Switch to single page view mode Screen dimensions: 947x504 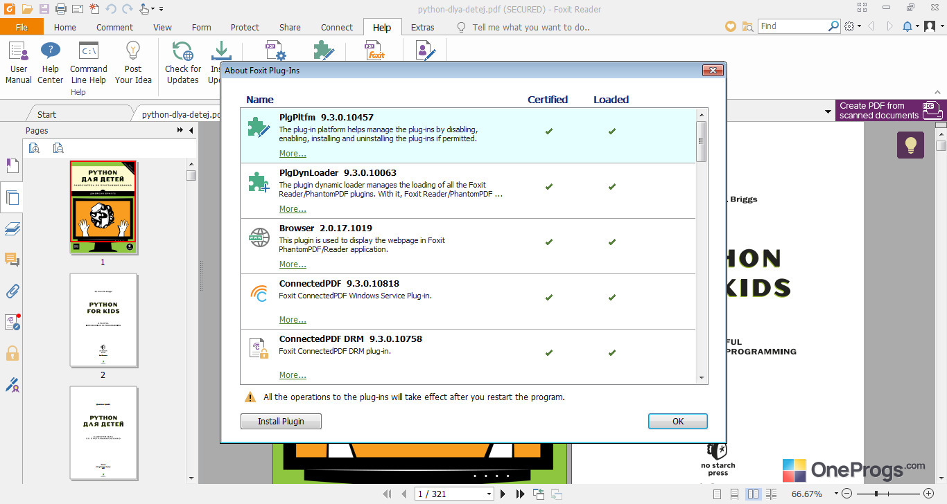(x=717, y=494)
